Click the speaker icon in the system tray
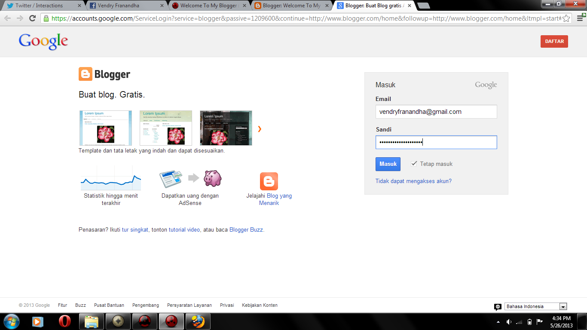Image resolution: width=587 pixels, height=330 pixels. click(509, 321)
